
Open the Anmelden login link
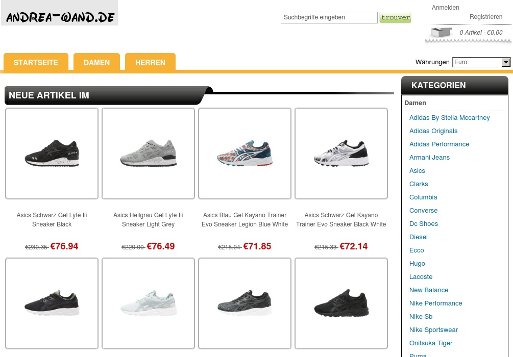coord(445,8)
